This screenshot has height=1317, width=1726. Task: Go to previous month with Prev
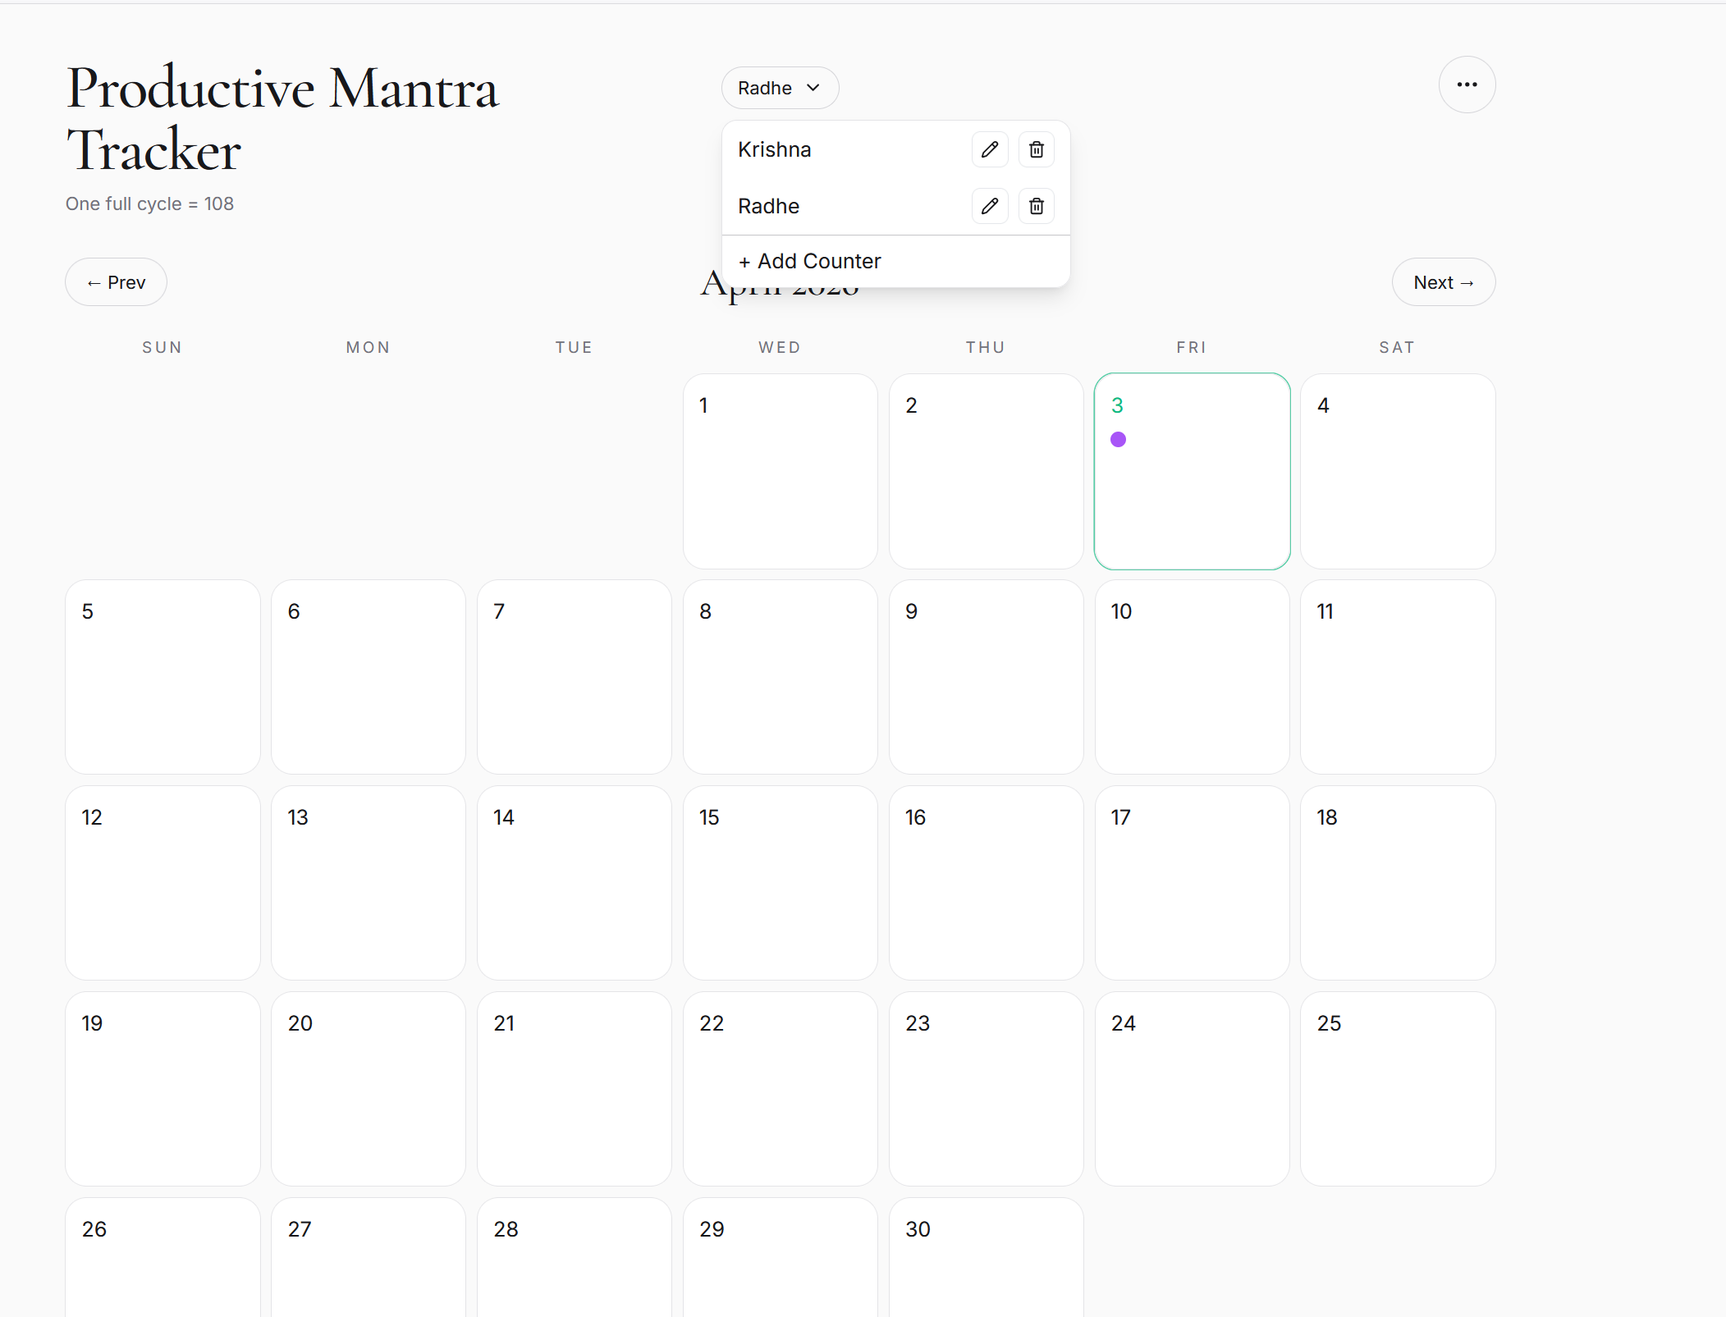[x=116, y=282]
